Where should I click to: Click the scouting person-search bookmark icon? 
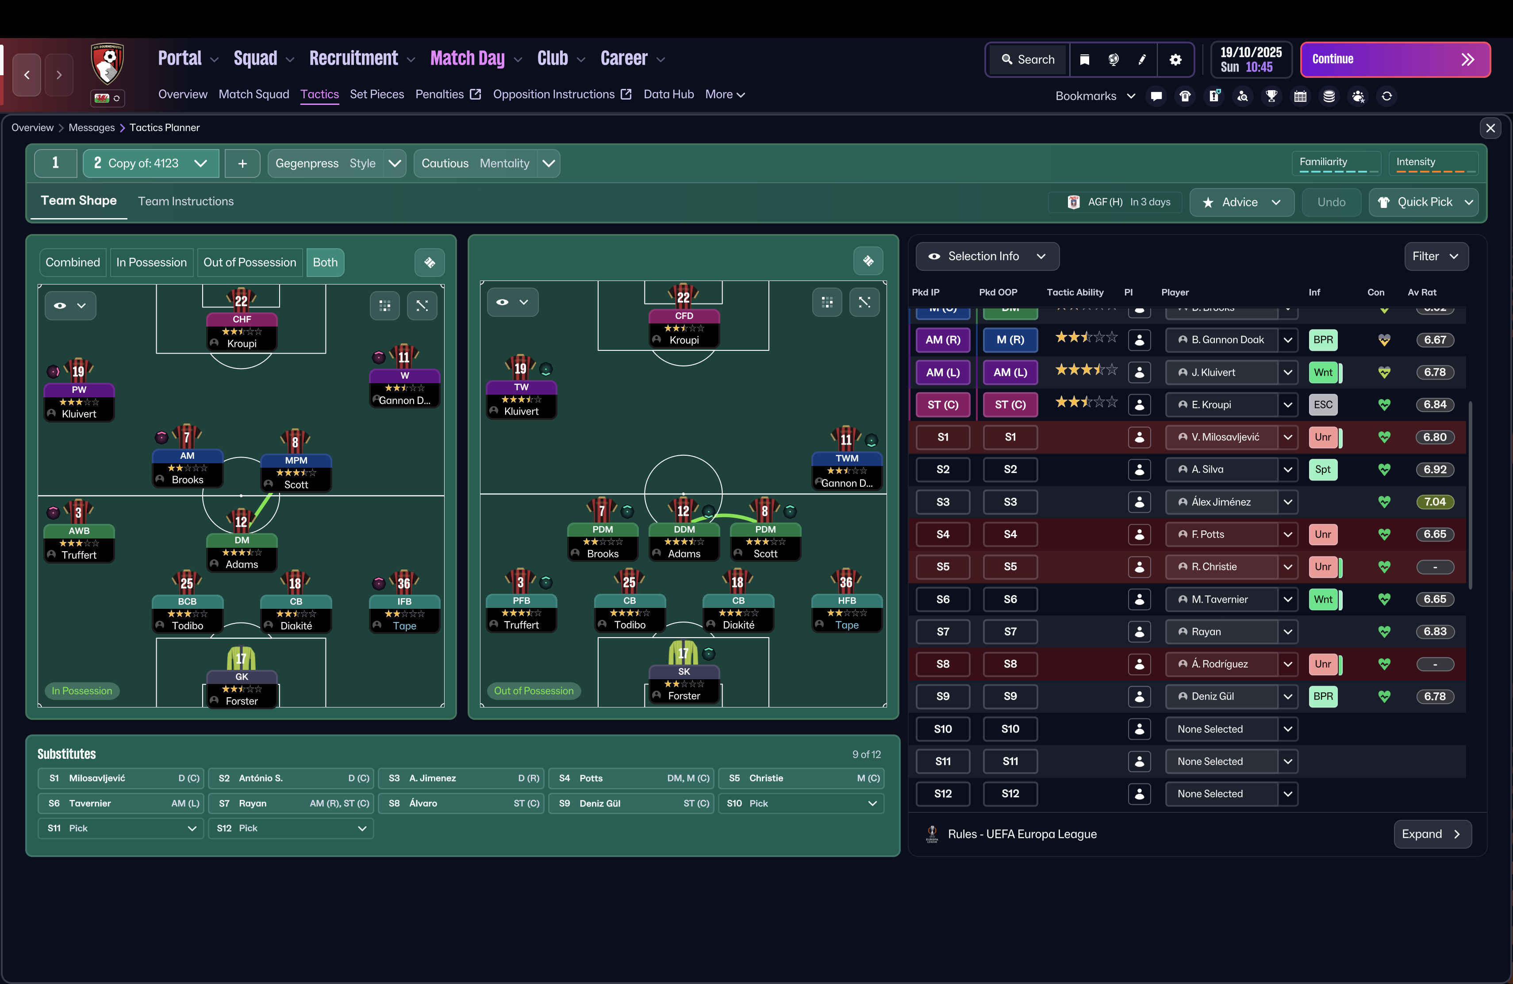[x=1243, y=96]
